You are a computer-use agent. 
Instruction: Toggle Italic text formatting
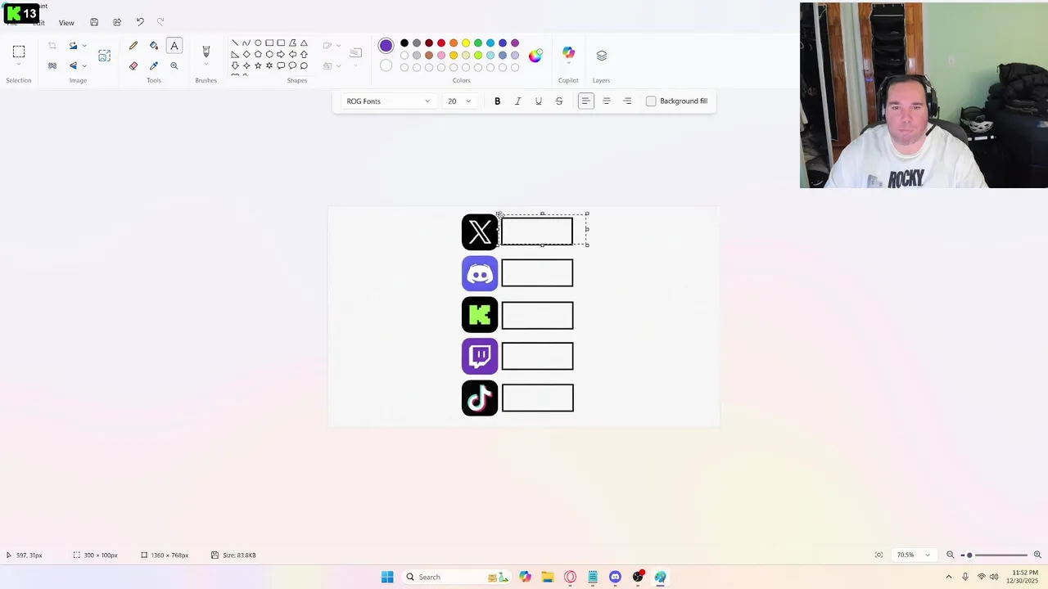click(517, 101)
